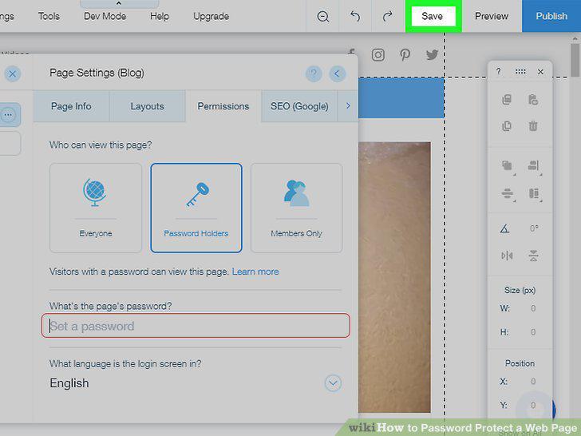
Task: Click the page options ellipsis icon
Action: (x=8, y=115)
